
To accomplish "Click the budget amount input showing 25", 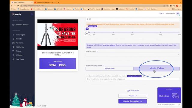I will tap(133, 19).
